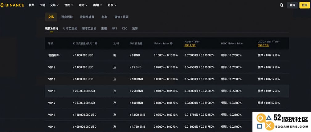The image size is (311, 132).
Task: Select the C2C sub-tab
Action: pyautogui.click(x=125, y=29)
